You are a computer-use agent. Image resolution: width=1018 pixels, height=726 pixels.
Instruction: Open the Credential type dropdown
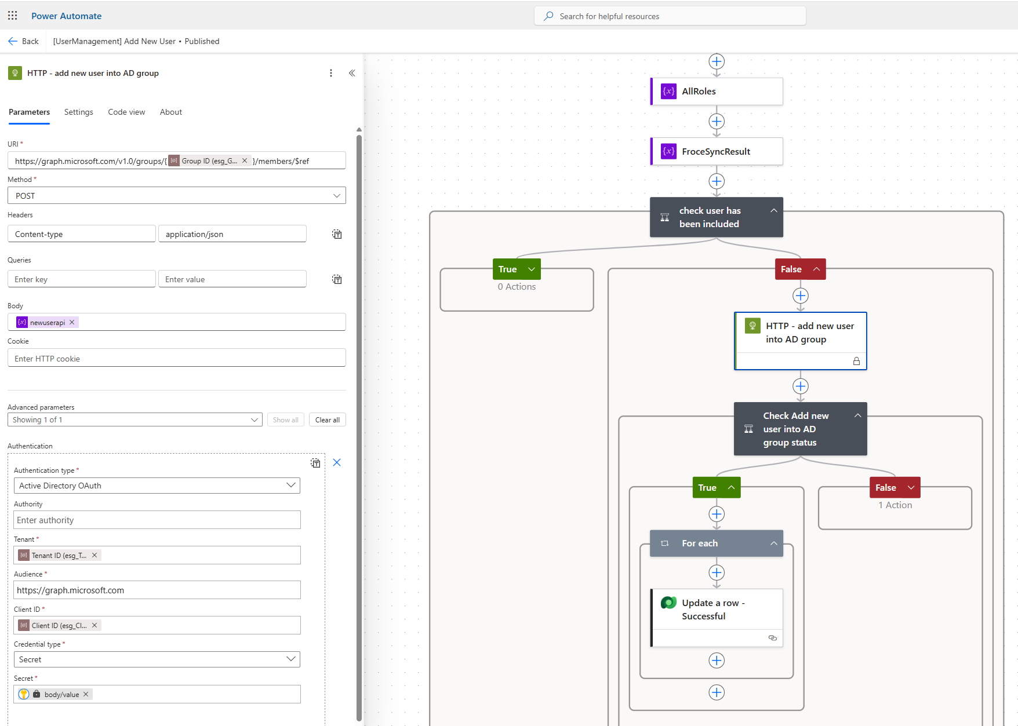click(x=157, y=659)
